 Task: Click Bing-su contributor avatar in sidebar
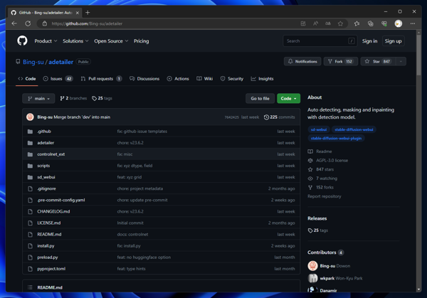point(312,265)
